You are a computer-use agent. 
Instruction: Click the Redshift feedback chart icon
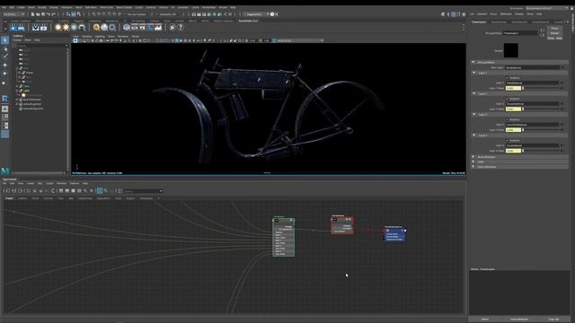(x=158, y=28)
